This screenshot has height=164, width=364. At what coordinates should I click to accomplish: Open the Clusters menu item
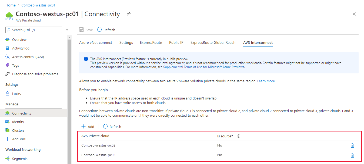(18, 130)
